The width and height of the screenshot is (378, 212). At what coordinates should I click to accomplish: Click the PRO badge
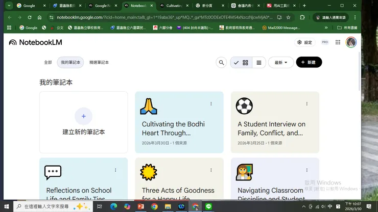(x=325, y=42)
